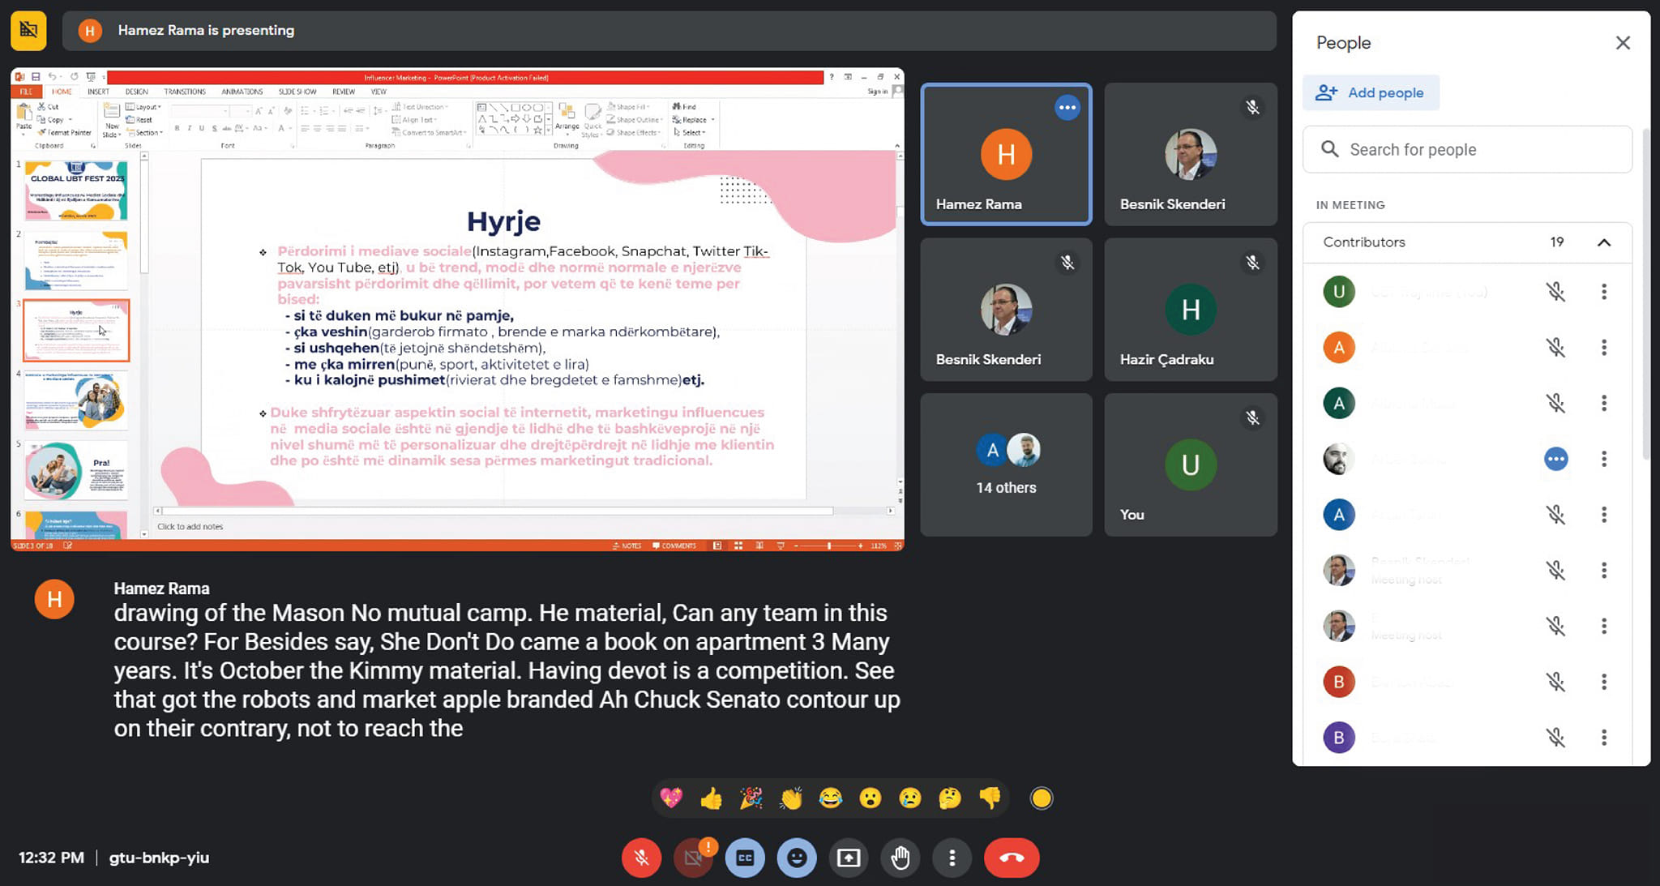Send the party popper reaction

[x=751, y=798]
